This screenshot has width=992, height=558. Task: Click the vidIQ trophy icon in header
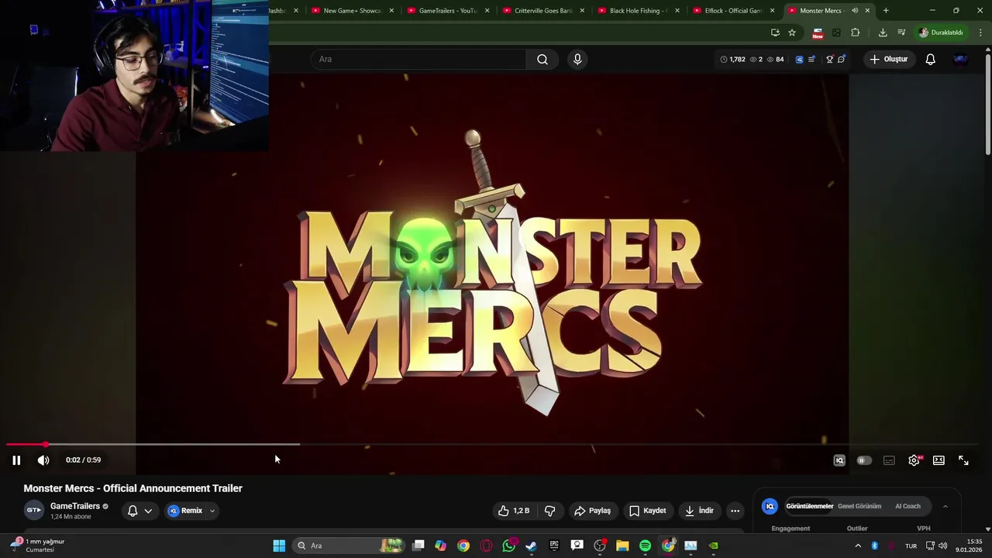829,59
